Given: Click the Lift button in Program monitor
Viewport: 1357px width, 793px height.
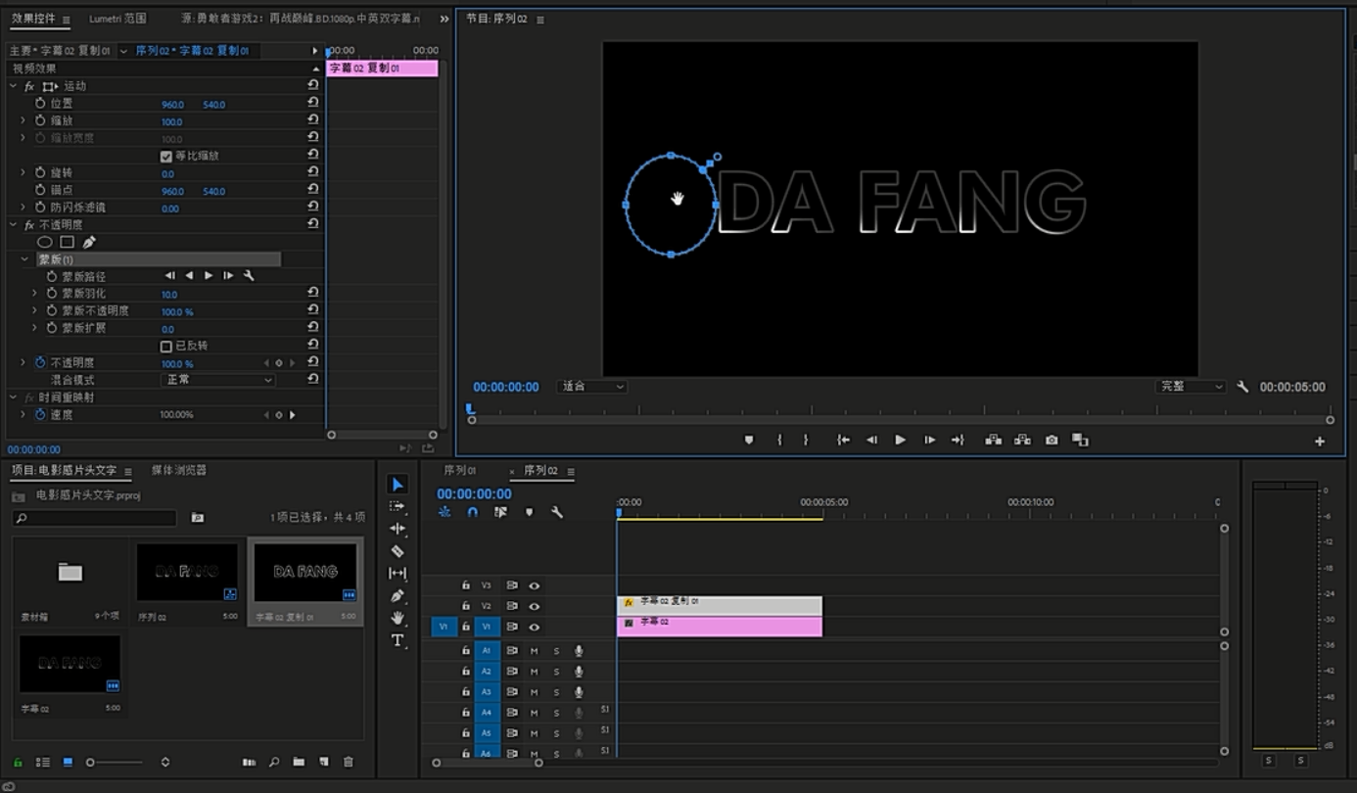Looking at the screenshot, I should tap(993, 441).
